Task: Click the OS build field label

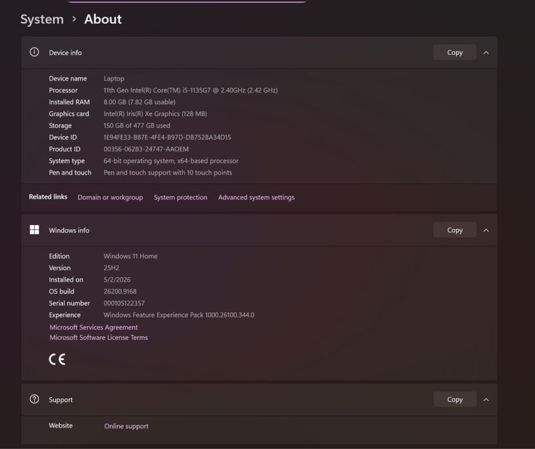Action: (62, 291)
